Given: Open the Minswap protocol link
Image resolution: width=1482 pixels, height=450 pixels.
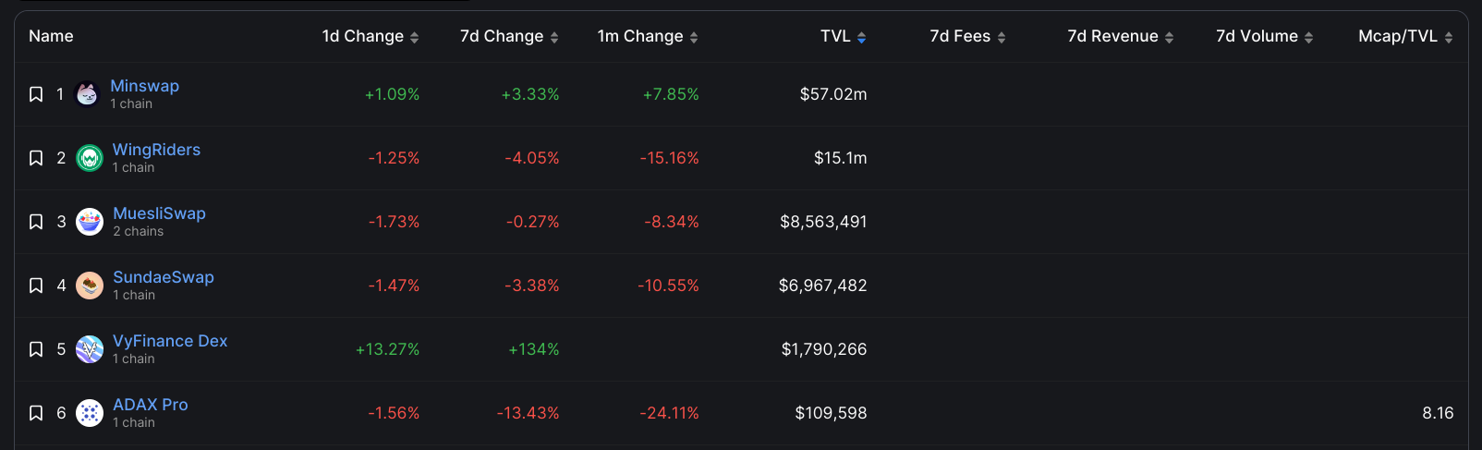Looking at the screenshot, I should [x=145, y=86].
